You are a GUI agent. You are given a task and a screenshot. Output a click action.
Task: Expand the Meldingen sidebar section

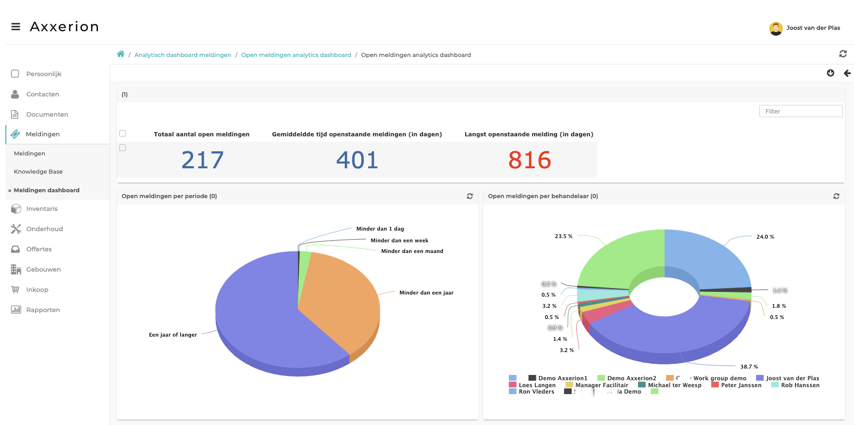coord(43,134)
